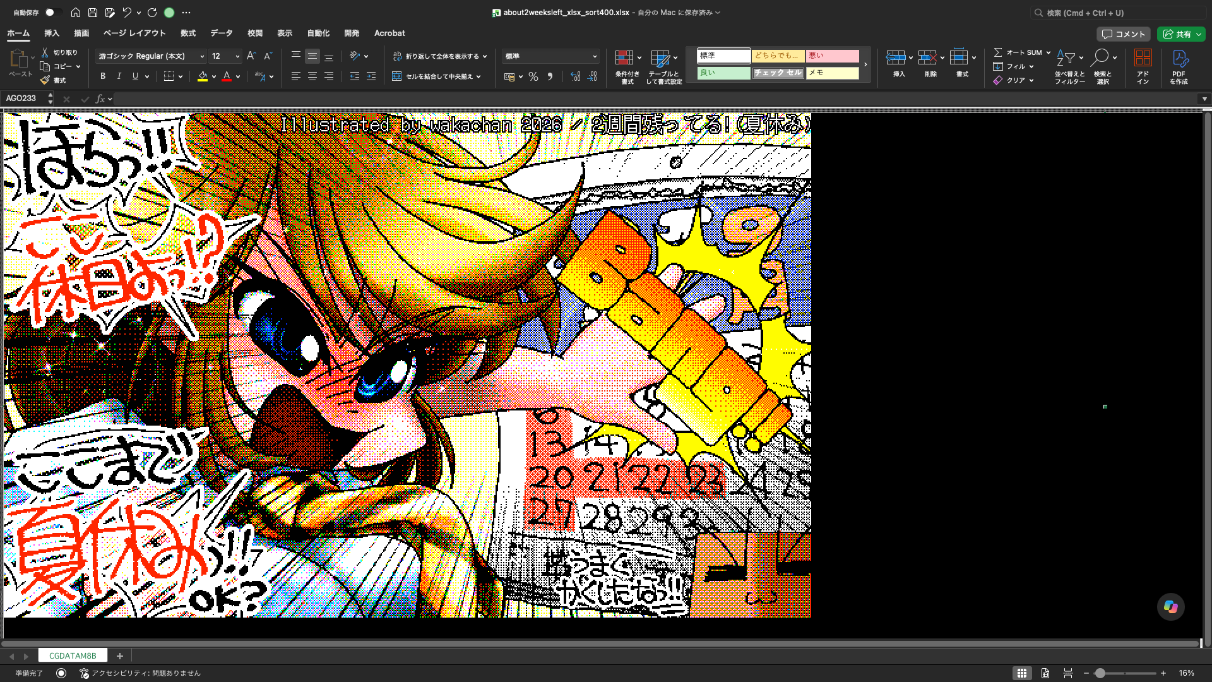Toggle middle vertical alignment
Image resolution: width=1212 pixels, height=682 pixels.
[312, 56]
